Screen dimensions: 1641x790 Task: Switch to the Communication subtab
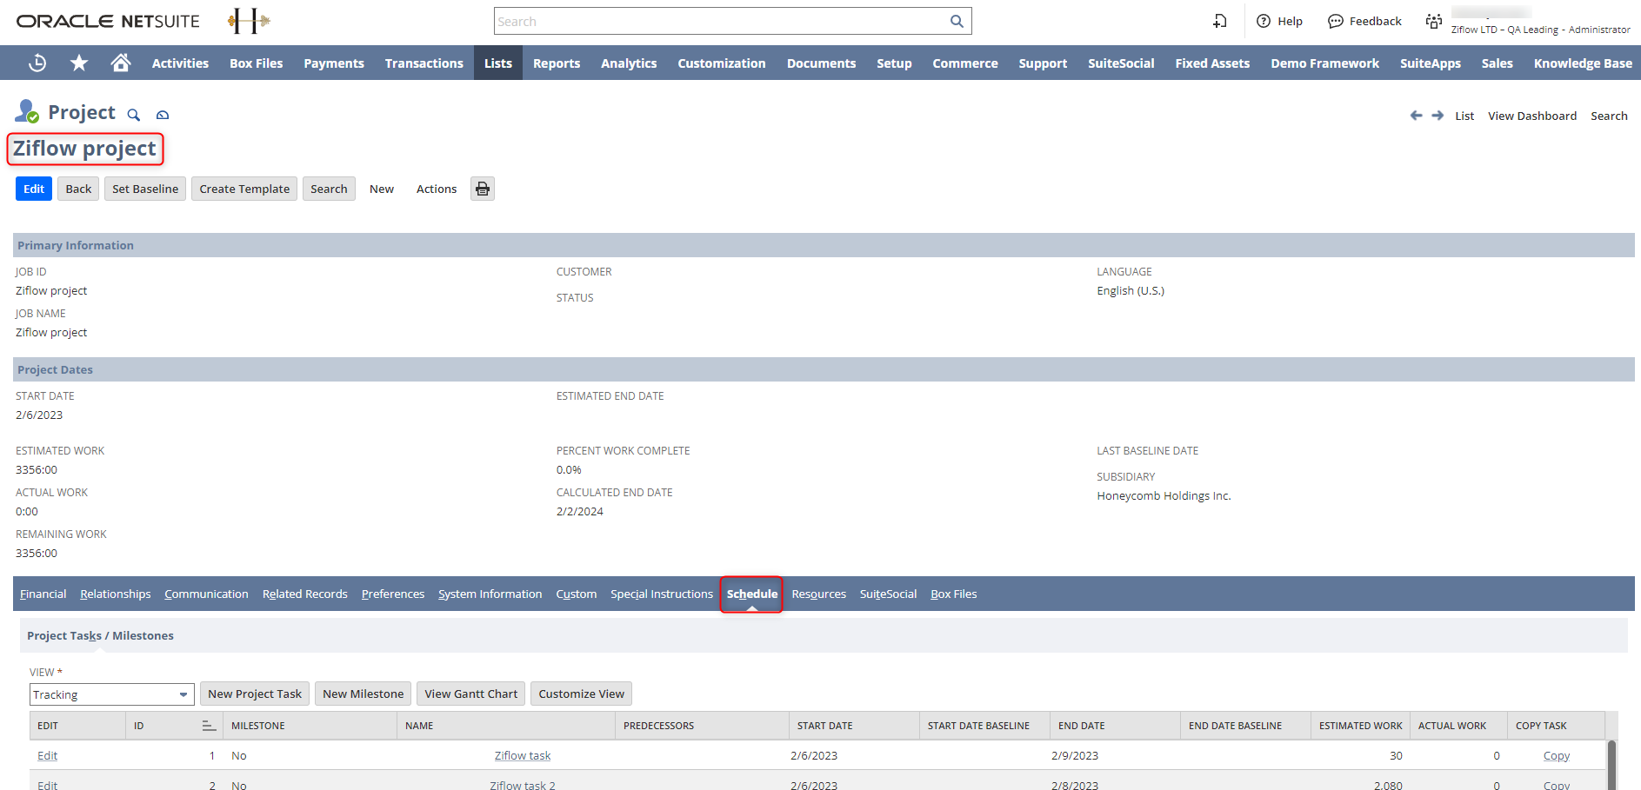[206, 594]
